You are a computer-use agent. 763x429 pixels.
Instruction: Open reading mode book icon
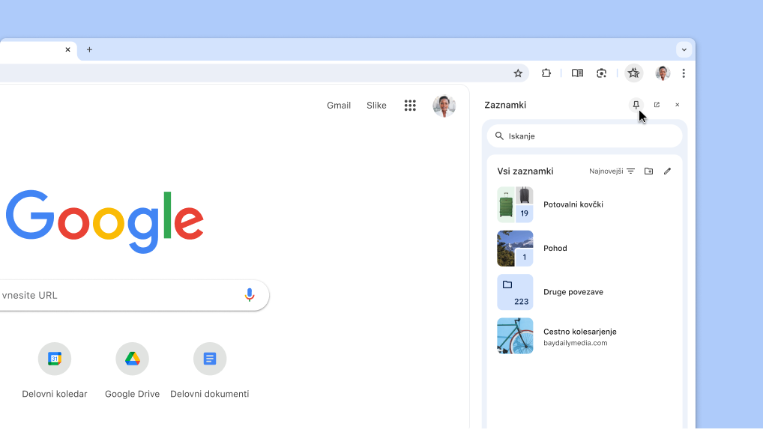pos(577,73)
